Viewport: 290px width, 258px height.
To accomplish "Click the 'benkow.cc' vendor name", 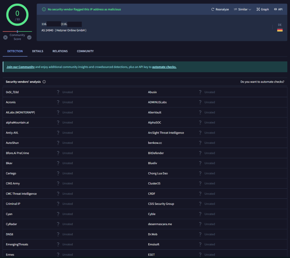I will (155, 143).
